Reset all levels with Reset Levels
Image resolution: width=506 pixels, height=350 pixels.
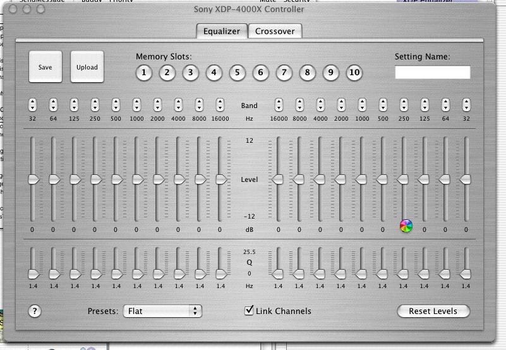click(433, 311)
